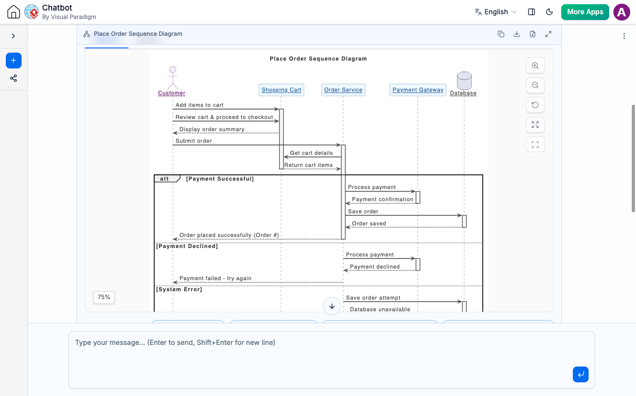Image resolution: width=636 pixels, height=396 pixels.
Task: Click 'Review cart & proceed to checkout' message
Action: point(224,117)
